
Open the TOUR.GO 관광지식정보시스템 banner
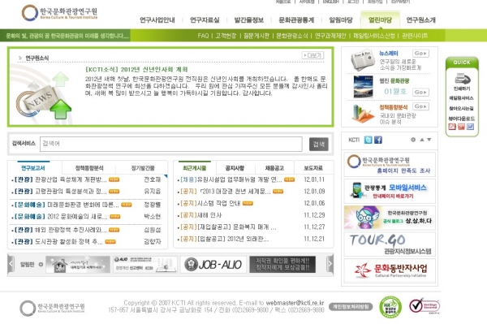[x=390, y=244]
